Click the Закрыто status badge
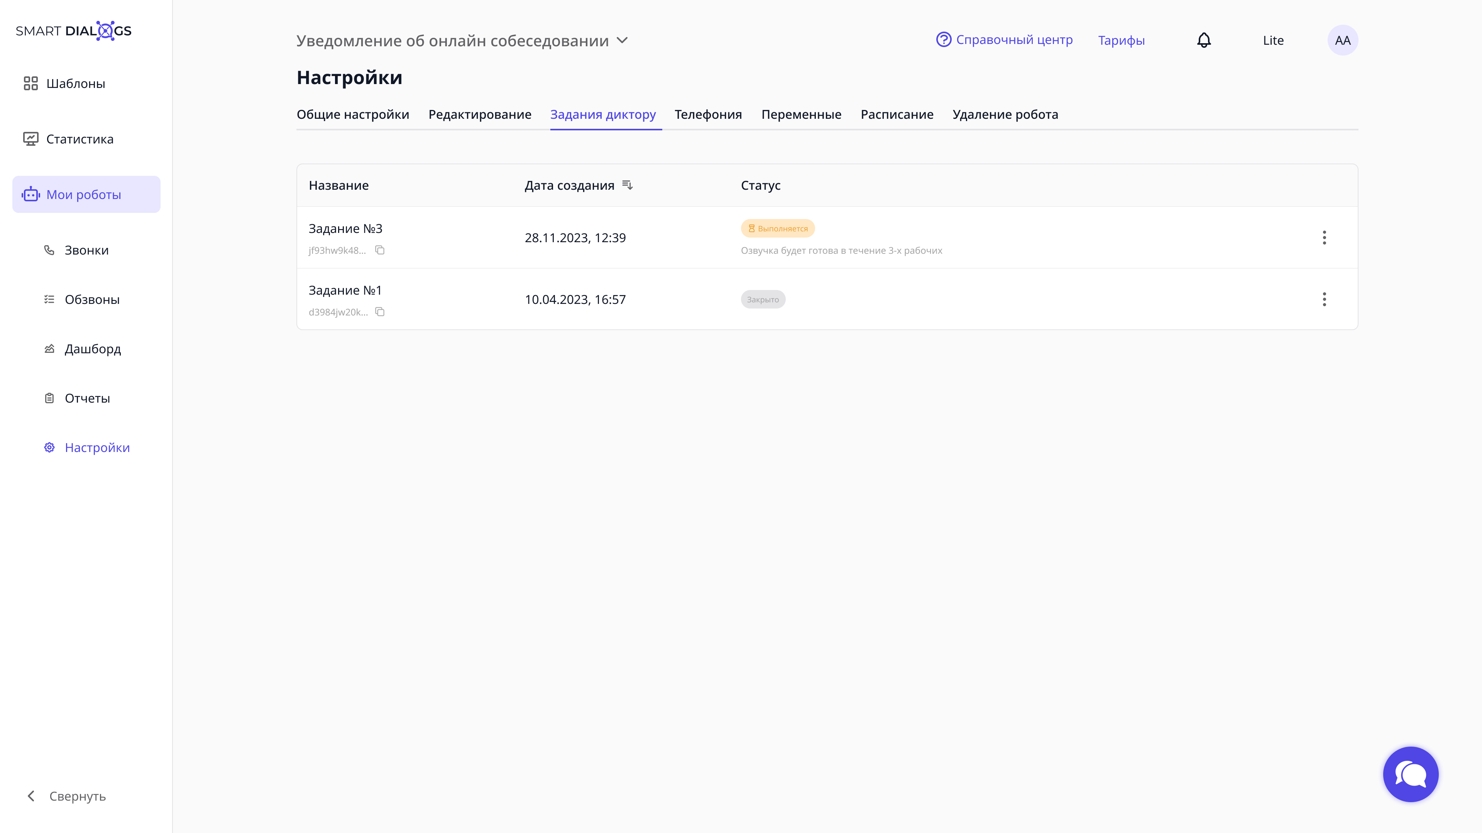The height and width of the screenshot is (833, 1482). 763,300
